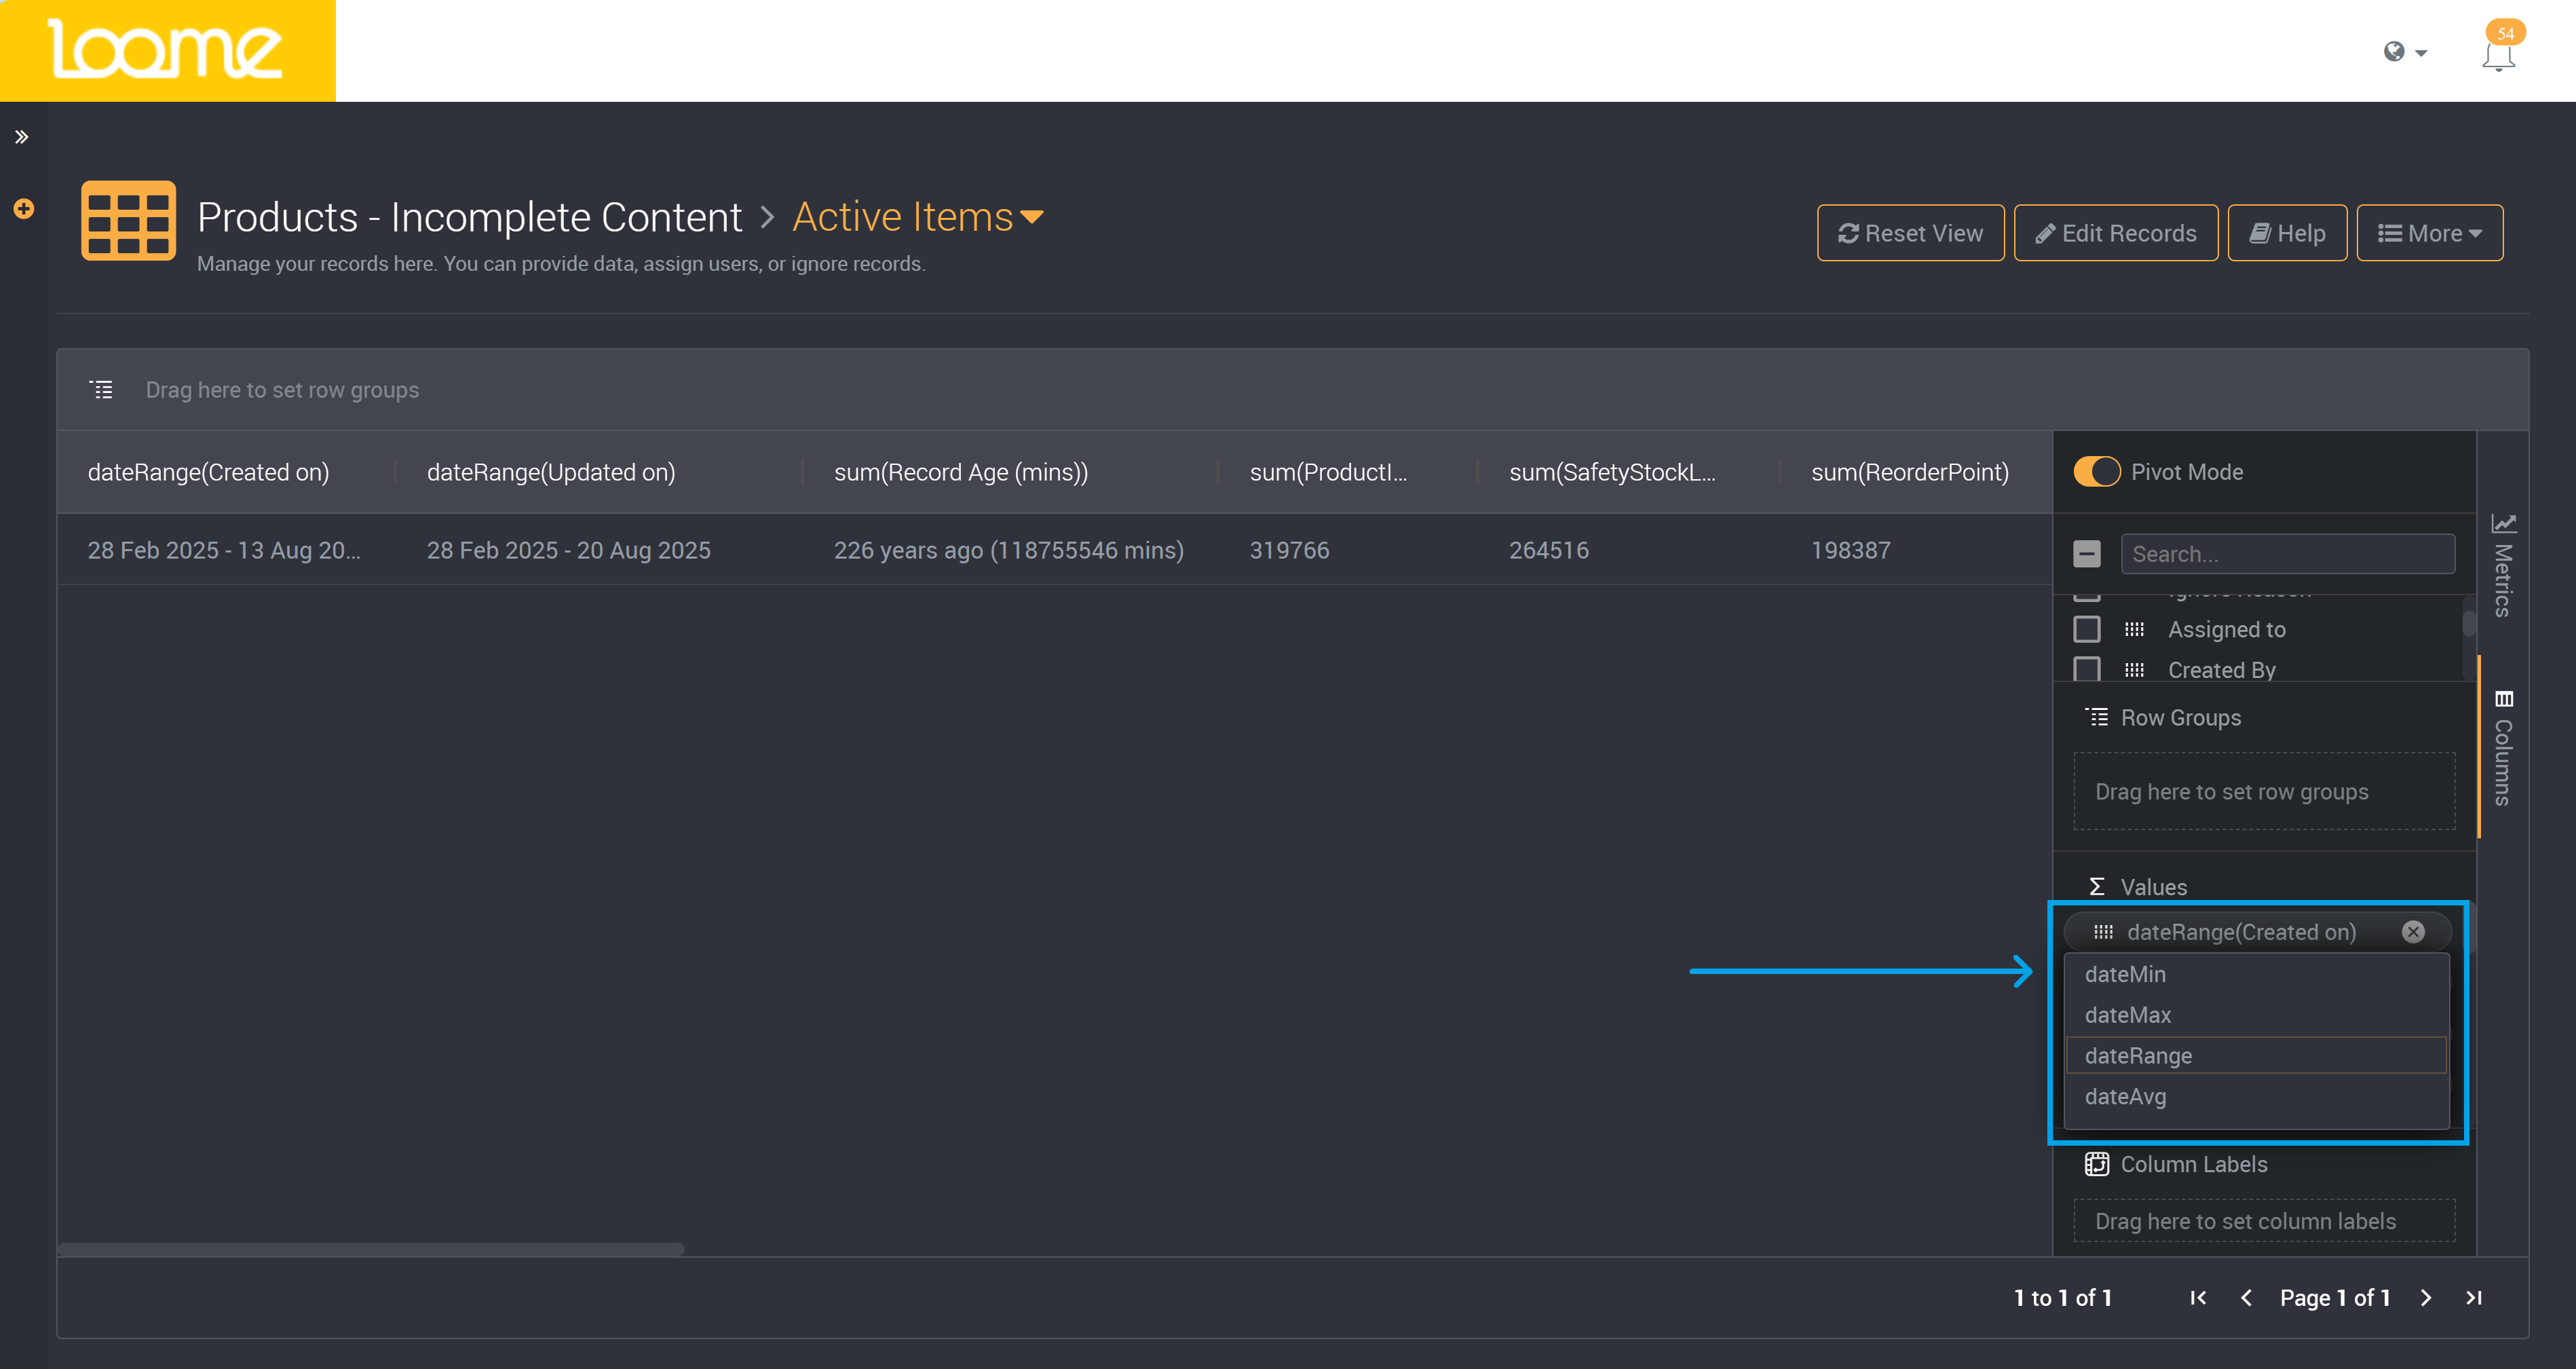Click the 28 Feb 2025 - 20 Aug 2025 cell
Image resolution: width=2576 pixels, height=1369 pixels.
coord(568,550)
